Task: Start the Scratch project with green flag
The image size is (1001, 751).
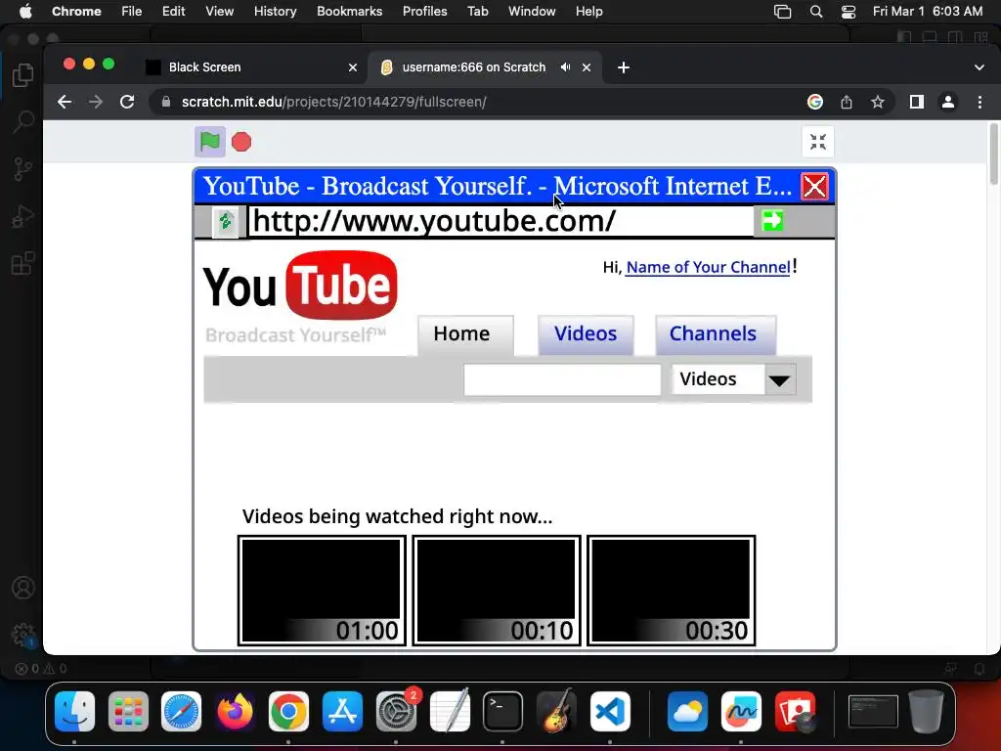Action: click(210, 142)
